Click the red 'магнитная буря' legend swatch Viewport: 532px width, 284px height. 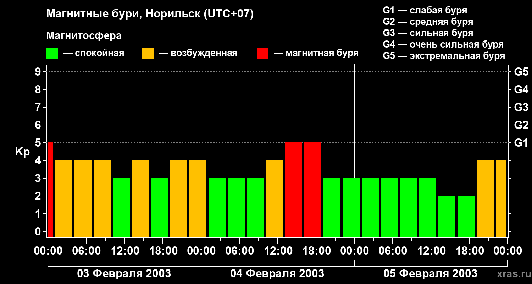pos(262,54)
